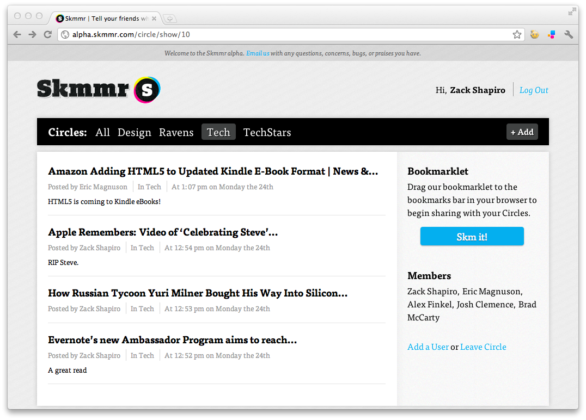Click member name Alex Finkel

click(x=430, y=305)
